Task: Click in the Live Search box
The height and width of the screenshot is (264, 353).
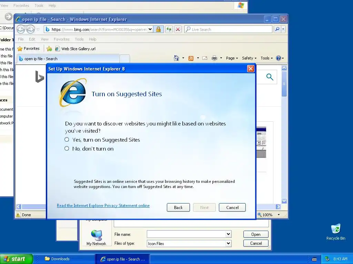Action: (228, 30)
